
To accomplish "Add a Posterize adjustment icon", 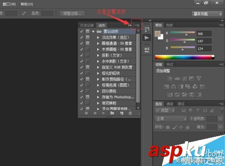I will 177,94.
